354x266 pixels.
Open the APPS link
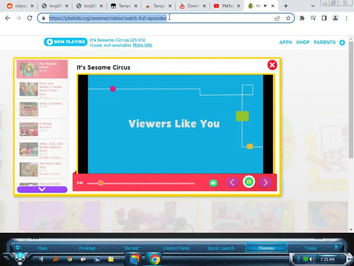[285, 42]
